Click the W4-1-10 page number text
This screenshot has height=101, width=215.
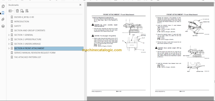pyautogui.click(x=119, y=91)
